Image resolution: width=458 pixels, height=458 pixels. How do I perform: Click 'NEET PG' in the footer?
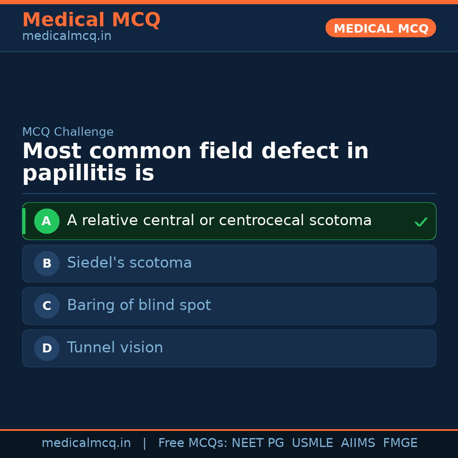tap(258, 443)
